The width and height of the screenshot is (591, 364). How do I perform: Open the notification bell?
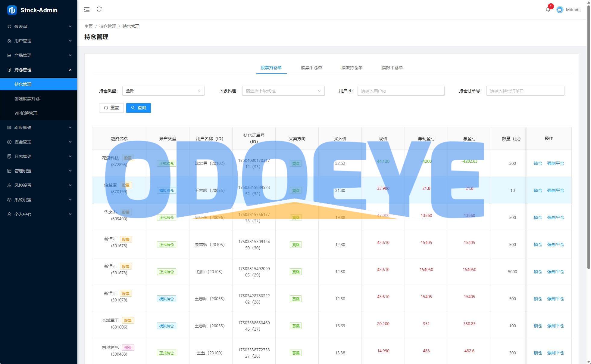pyautogui.click(x=548, y=10)
